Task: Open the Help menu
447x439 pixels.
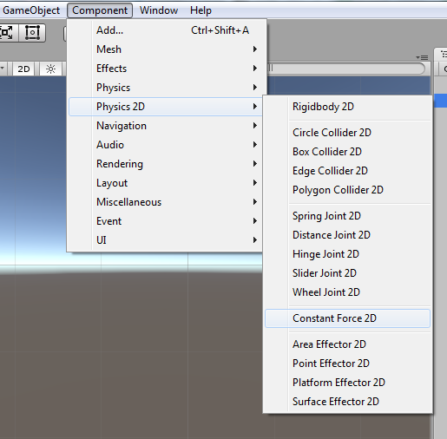Action: pos(200,10)
